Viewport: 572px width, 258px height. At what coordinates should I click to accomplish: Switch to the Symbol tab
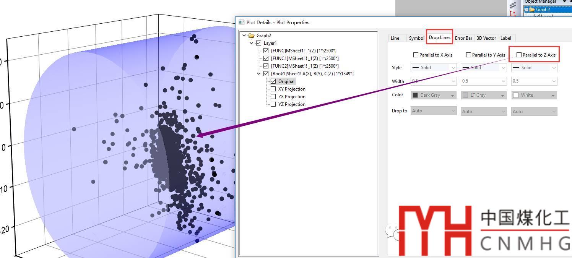click(416, 38)
